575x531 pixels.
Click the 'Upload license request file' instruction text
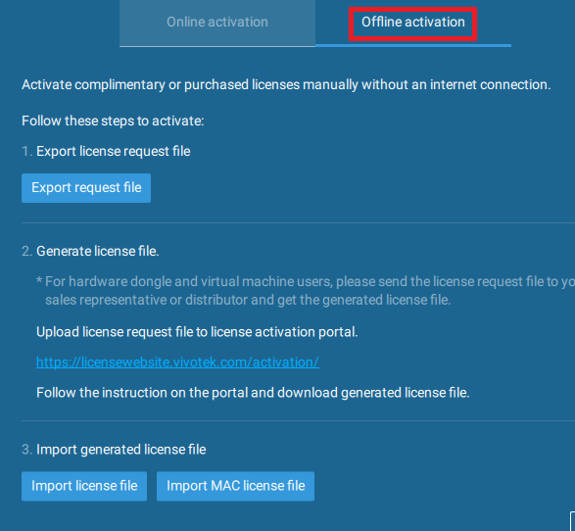tap(197, 332)
